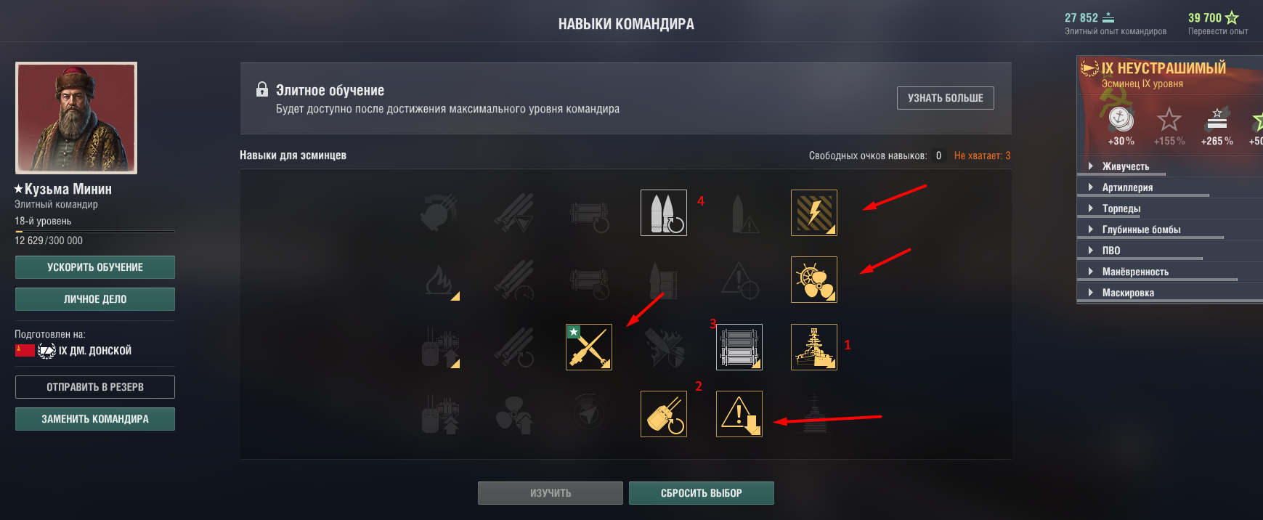
Task: Open Элитный опыт командиров counter
Action: click(x=1115, y=23)
